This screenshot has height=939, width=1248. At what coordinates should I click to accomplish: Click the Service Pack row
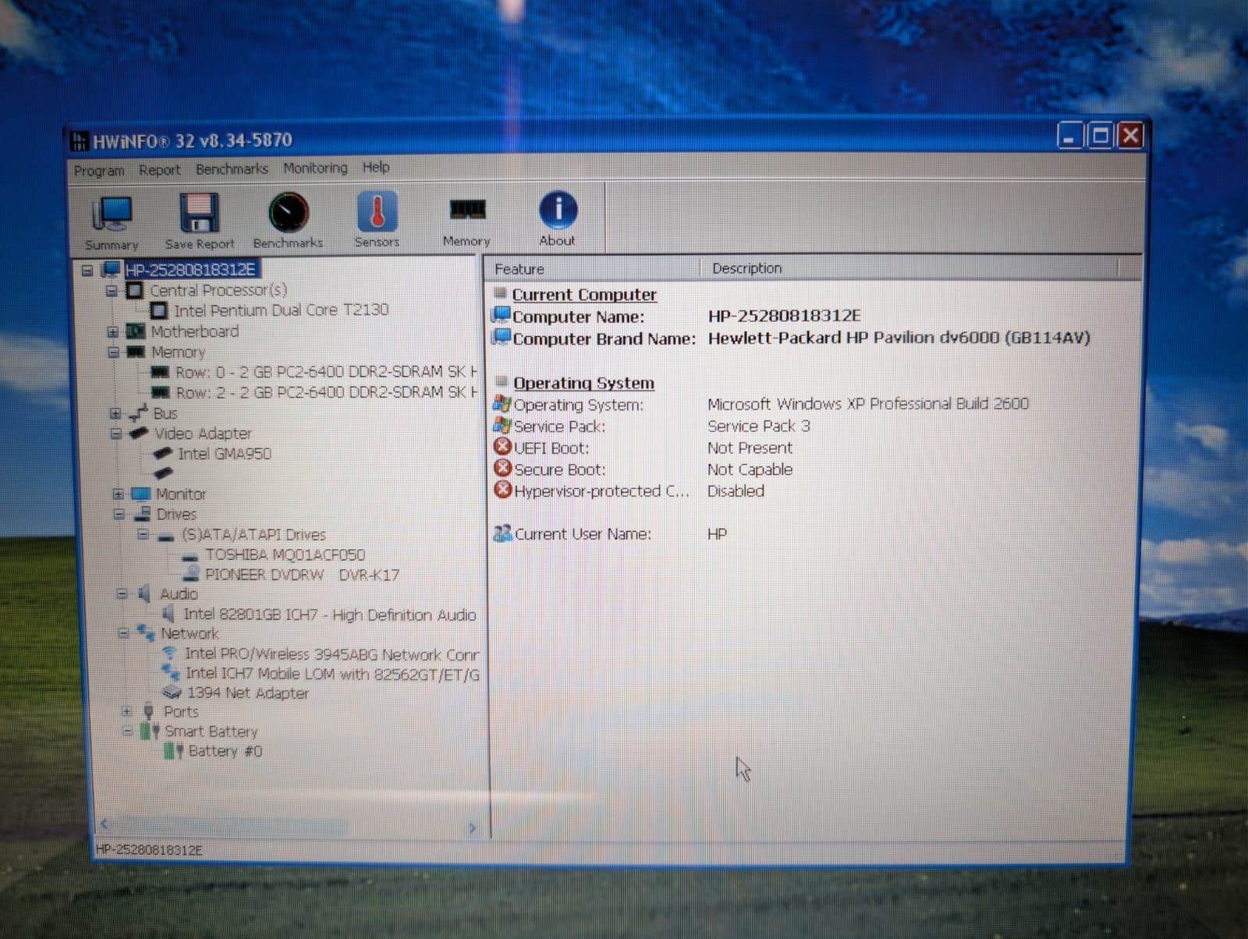point(651,426)
